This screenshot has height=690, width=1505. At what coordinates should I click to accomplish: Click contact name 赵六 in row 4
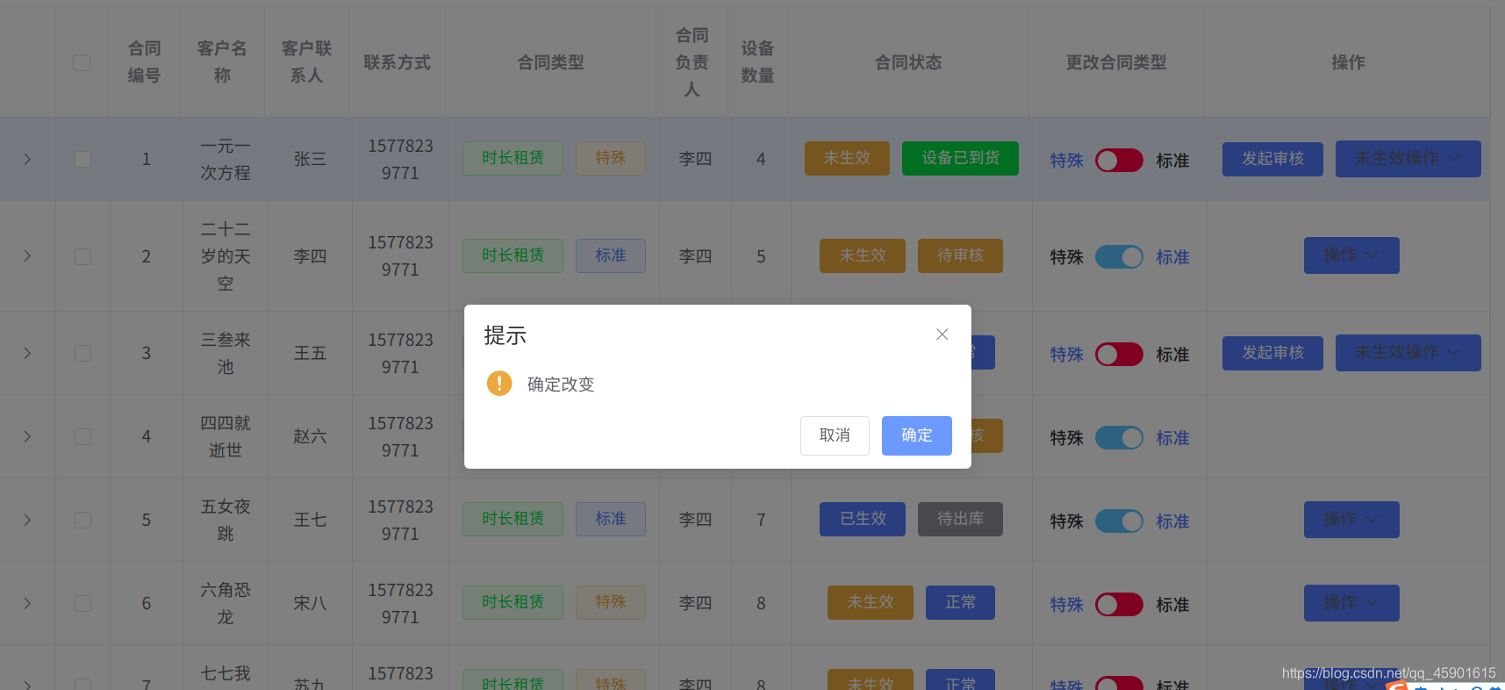point(310,436)
